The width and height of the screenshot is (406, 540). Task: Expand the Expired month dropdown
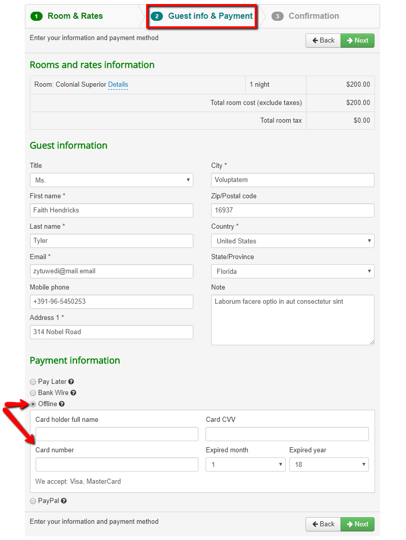pyautogui.click(x=245, y=464)
